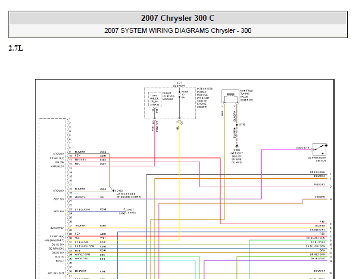Image resolution: width=359 pixels, height=279 pixels.
Task: Select the 'EOP SIG' pin label
Action: 59,199
